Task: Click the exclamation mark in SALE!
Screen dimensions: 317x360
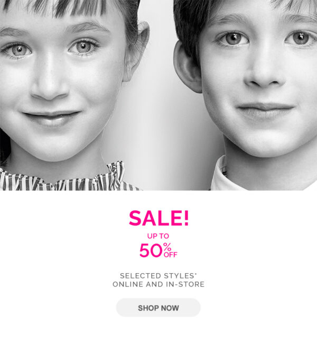Action: coord(187,218)
